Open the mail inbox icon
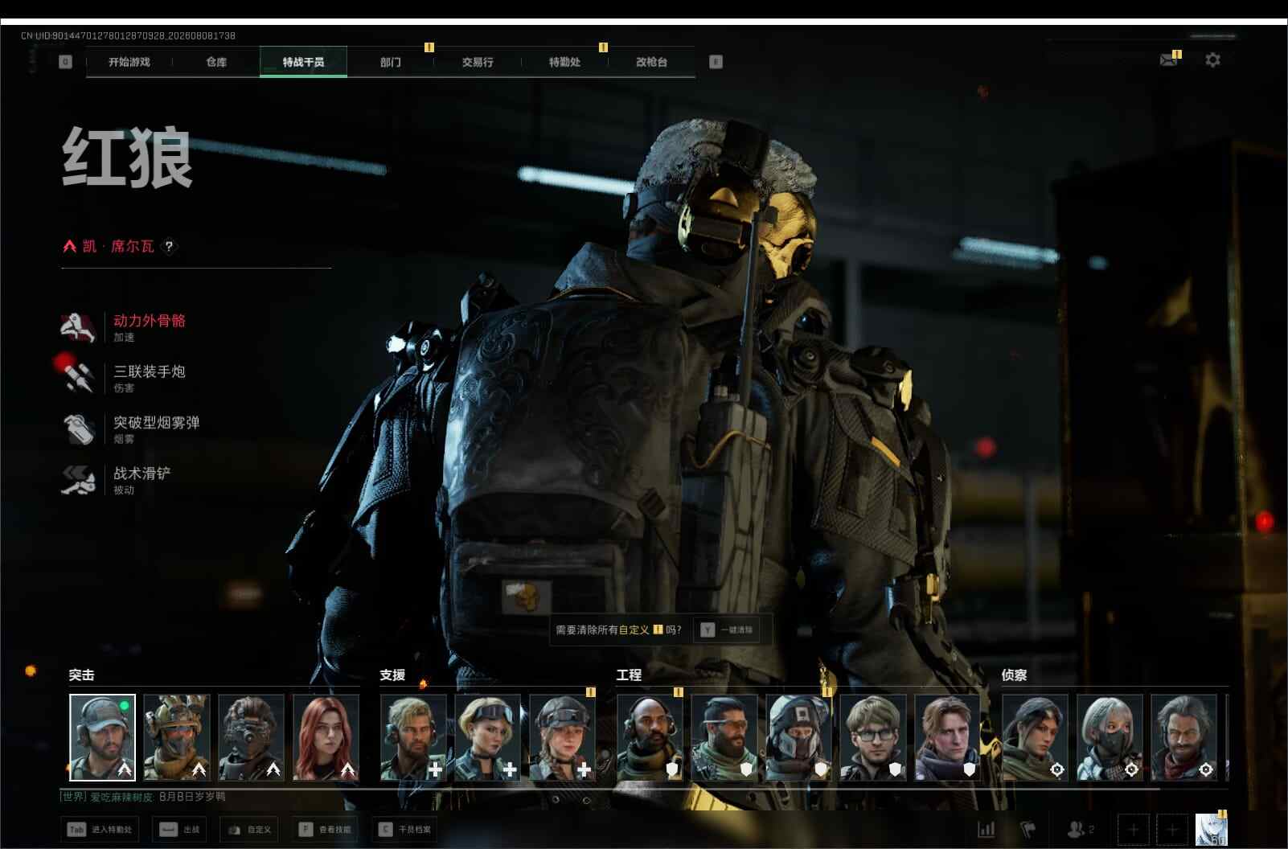1288x849 pixels. (1169, 59)
